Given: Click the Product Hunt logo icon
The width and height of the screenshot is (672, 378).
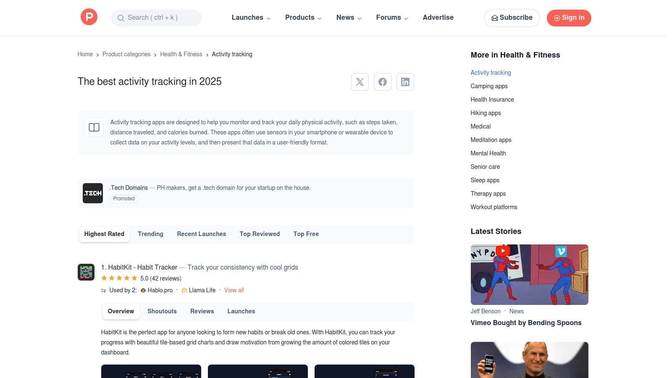Looking at the screenshot, I should 89,17.
